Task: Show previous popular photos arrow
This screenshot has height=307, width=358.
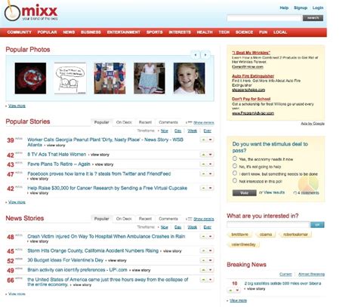Action: click(196, 55)
